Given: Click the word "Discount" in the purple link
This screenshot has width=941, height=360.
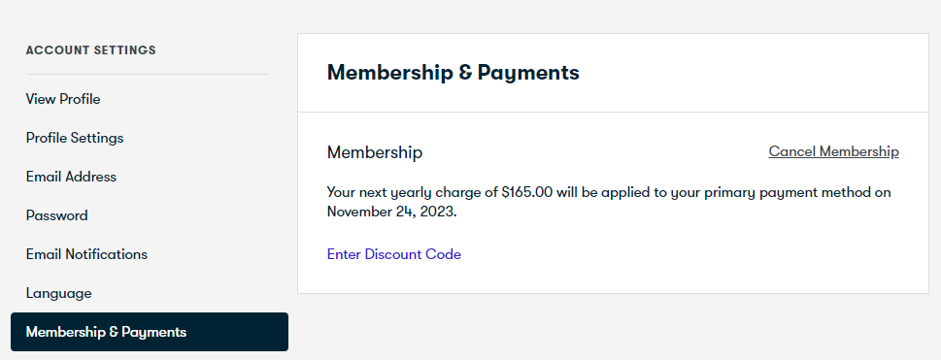Looking at the screenshot, I should pyautogui.click(x=393, y=254).
